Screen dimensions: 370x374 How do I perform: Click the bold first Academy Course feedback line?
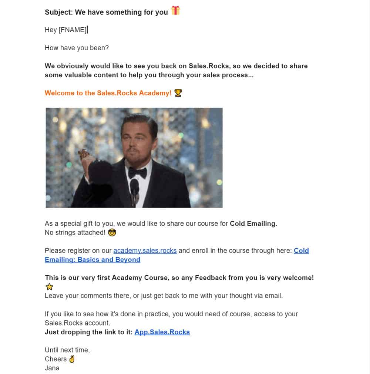click(179, 277)
